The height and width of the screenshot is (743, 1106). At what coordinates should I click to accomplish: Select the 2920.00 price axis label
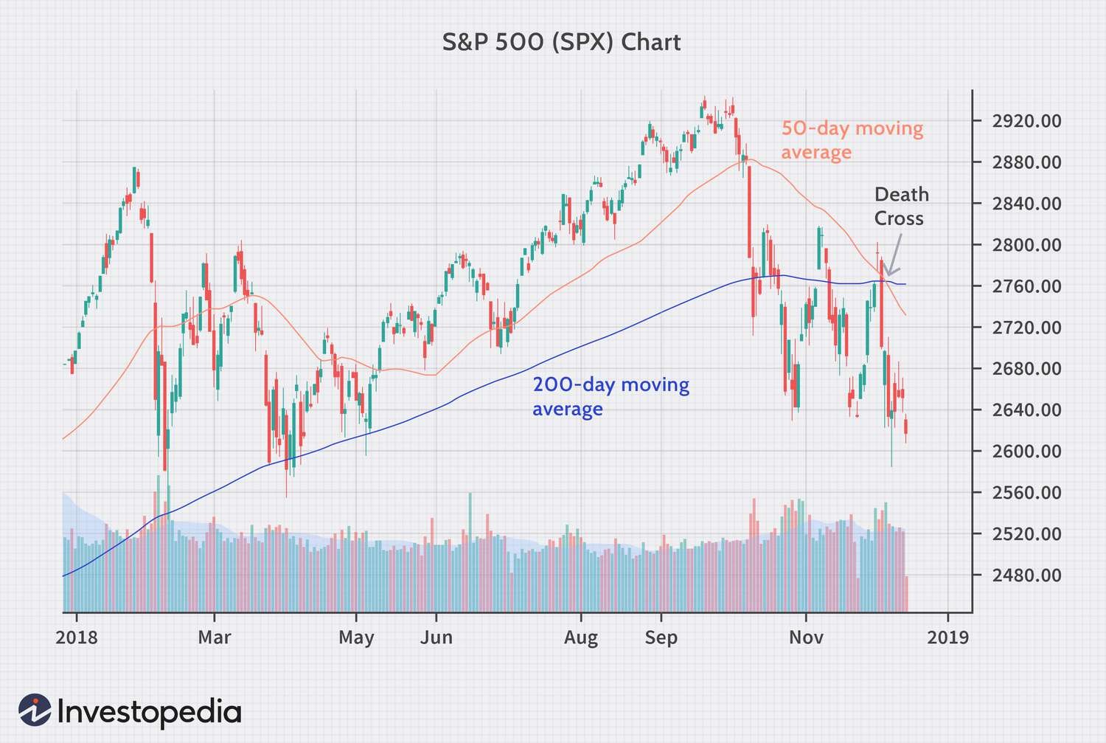coord(1026,121)
